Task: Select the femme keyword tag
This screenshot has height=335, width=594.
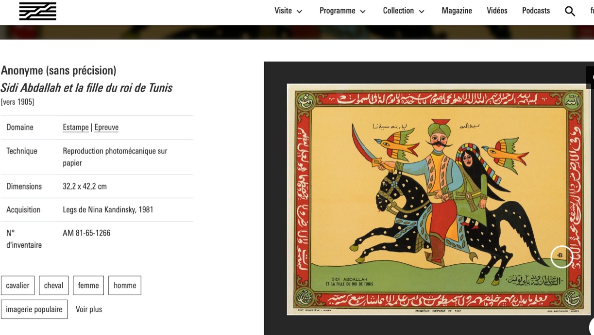Action: [x=88, y=286]
